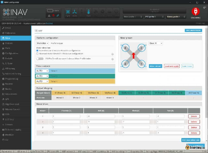Click the Load mixer button

(187, 66)
